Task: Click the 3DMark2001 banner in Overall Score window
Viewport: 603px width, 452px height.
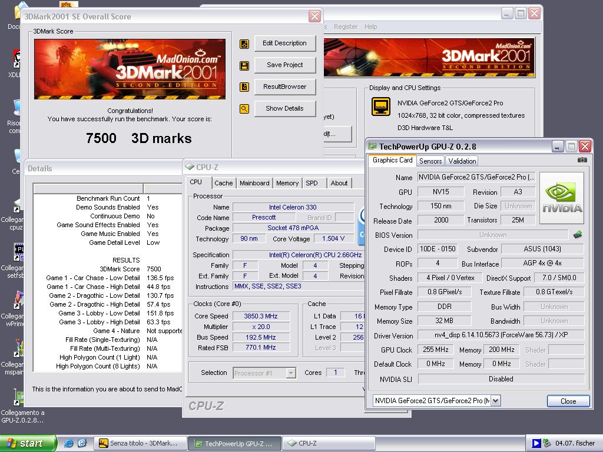Action: (130, 69)
